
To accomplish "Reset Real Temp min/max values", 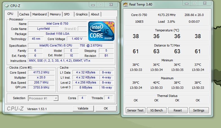I will coord(178,110).
